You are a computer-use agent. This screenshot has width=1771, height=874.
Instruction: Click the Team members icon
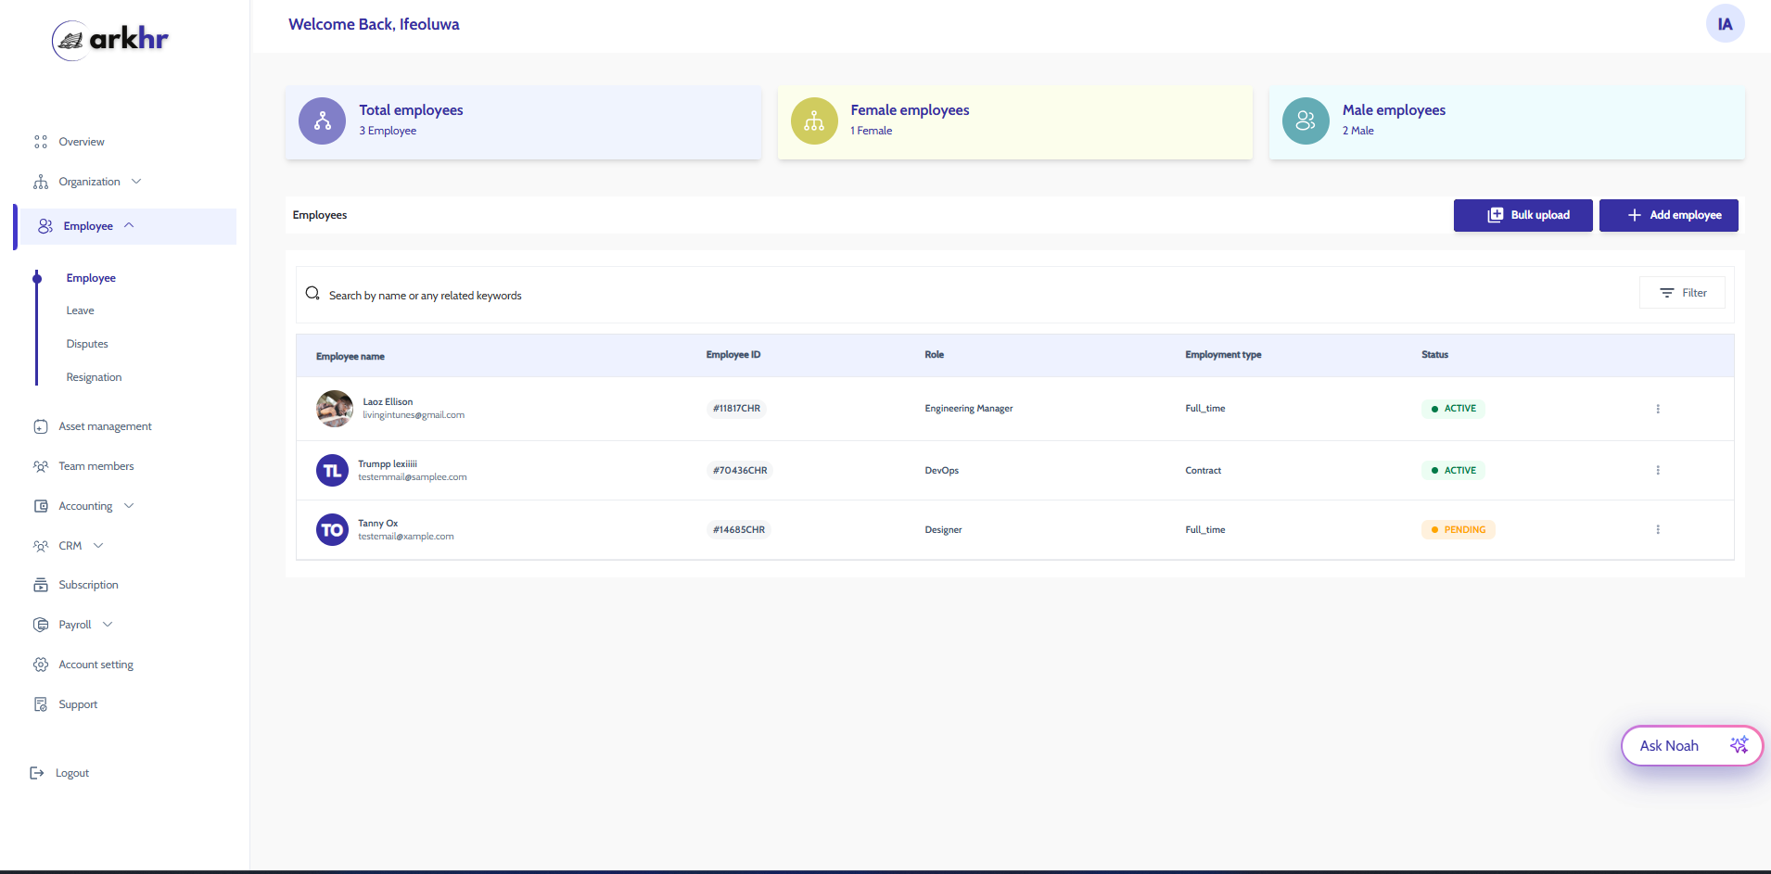[41, 466]
